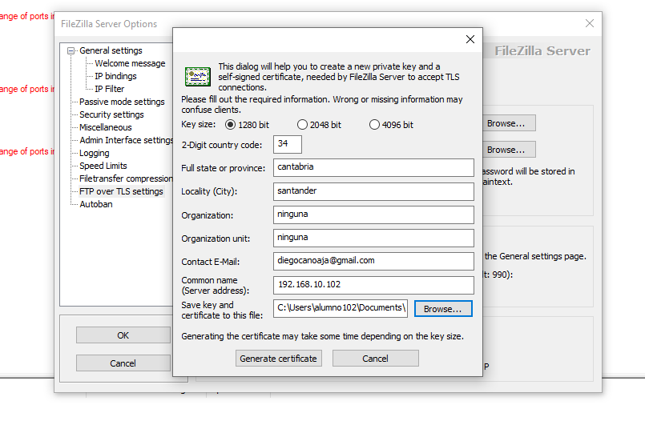Collapse the General settings tree node
The height and width of the screenshot is (437, 645).
pyautogui.click(x=71, y=51)
